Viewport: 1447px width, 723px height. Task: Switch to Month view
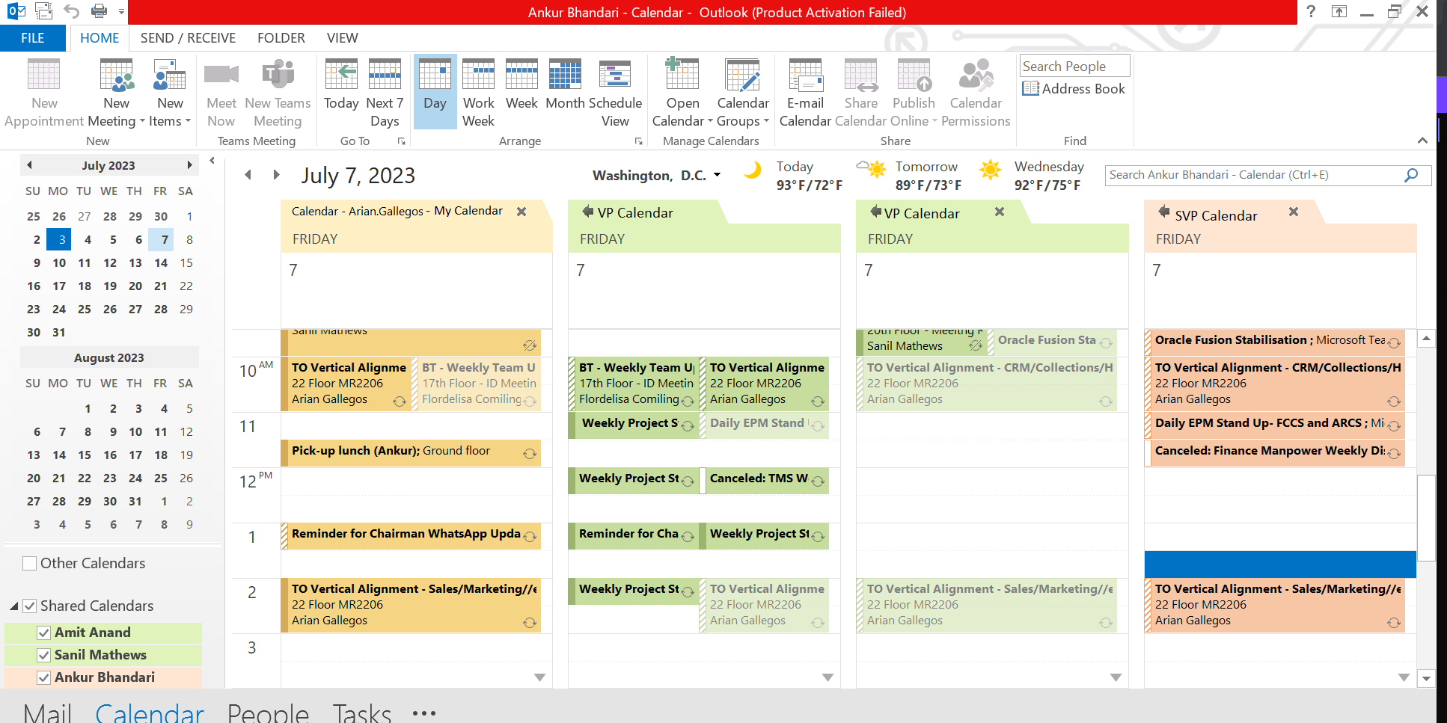[x=565, y=85]
